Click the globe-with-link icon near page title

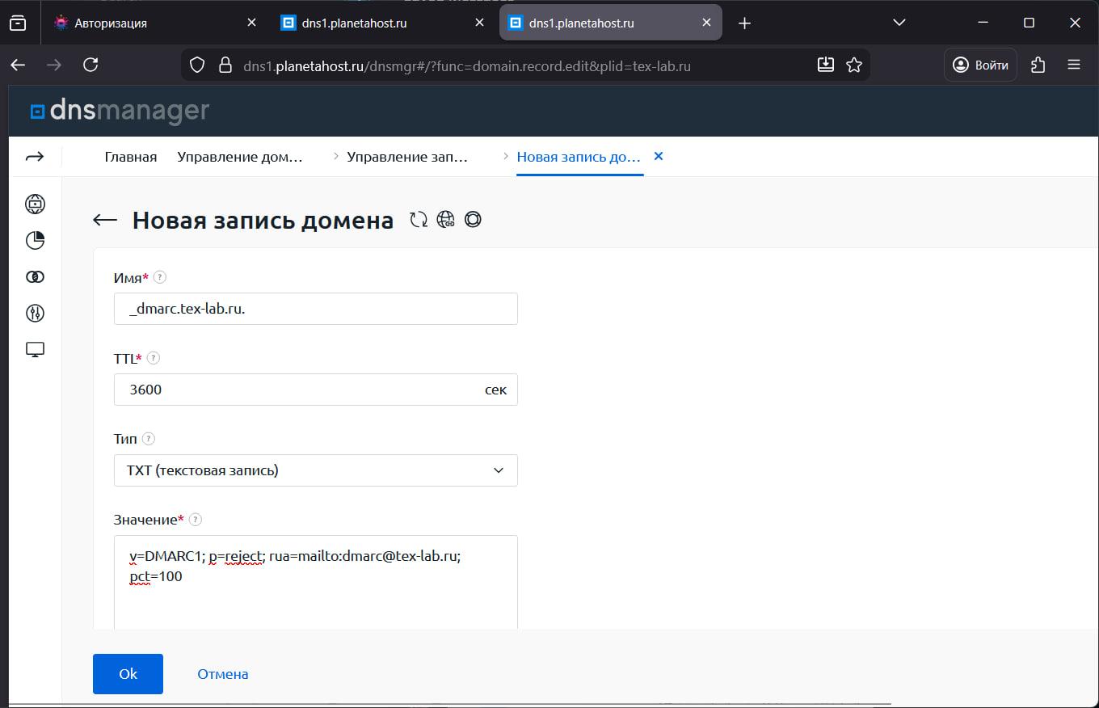446,219
